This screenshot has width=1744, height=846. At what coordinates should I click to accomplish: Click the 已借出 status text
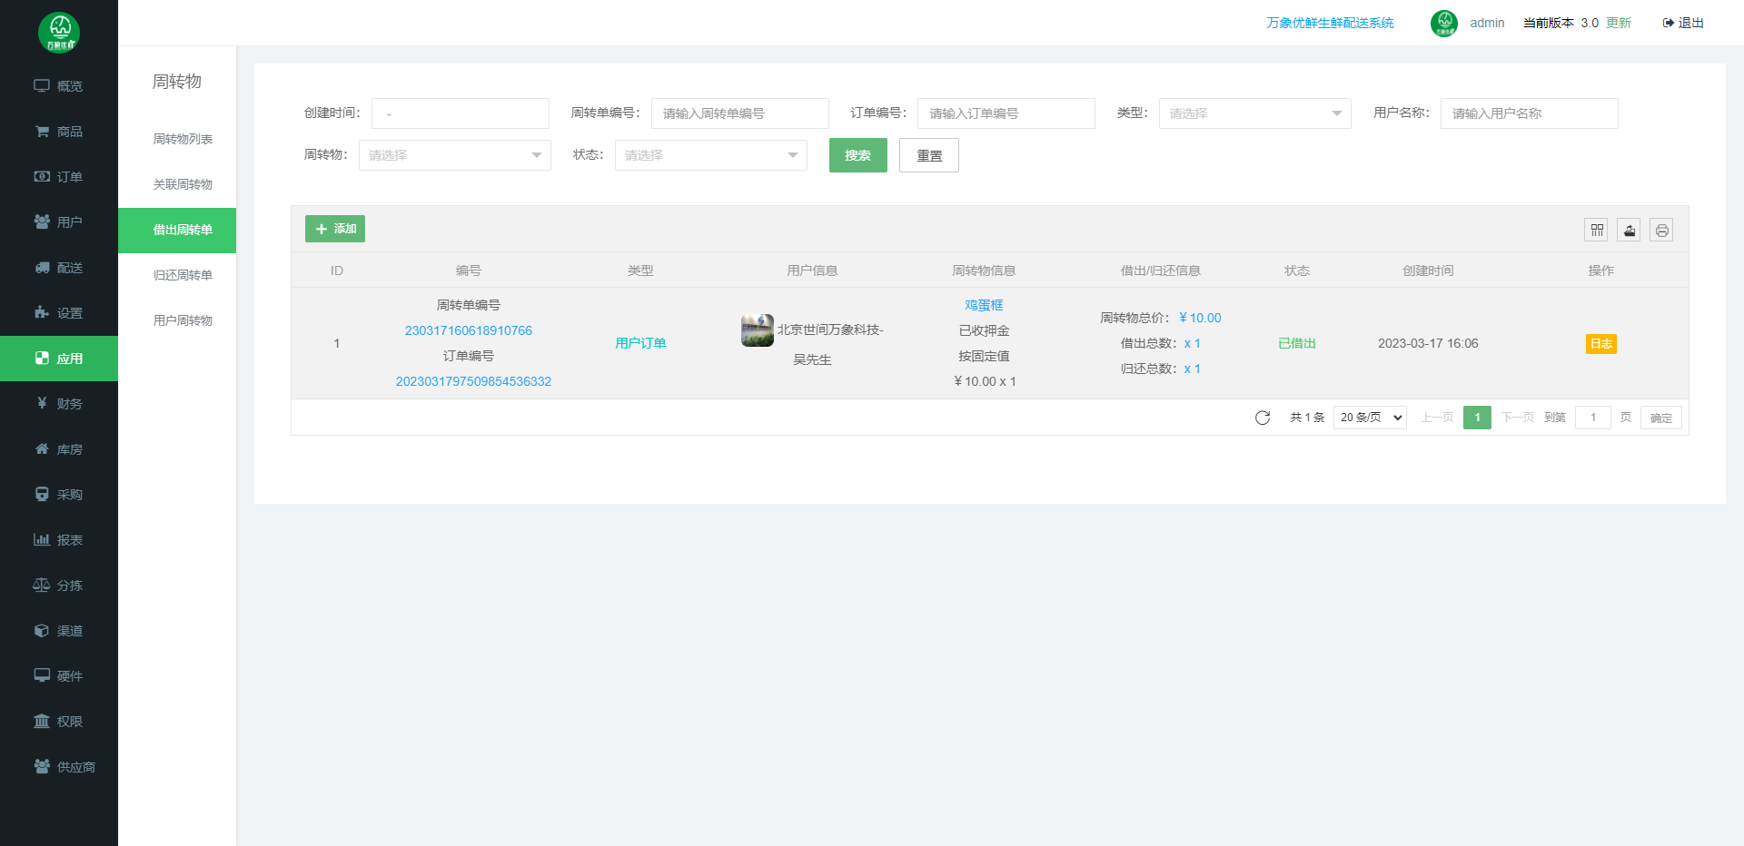[x=1297, y=343]
